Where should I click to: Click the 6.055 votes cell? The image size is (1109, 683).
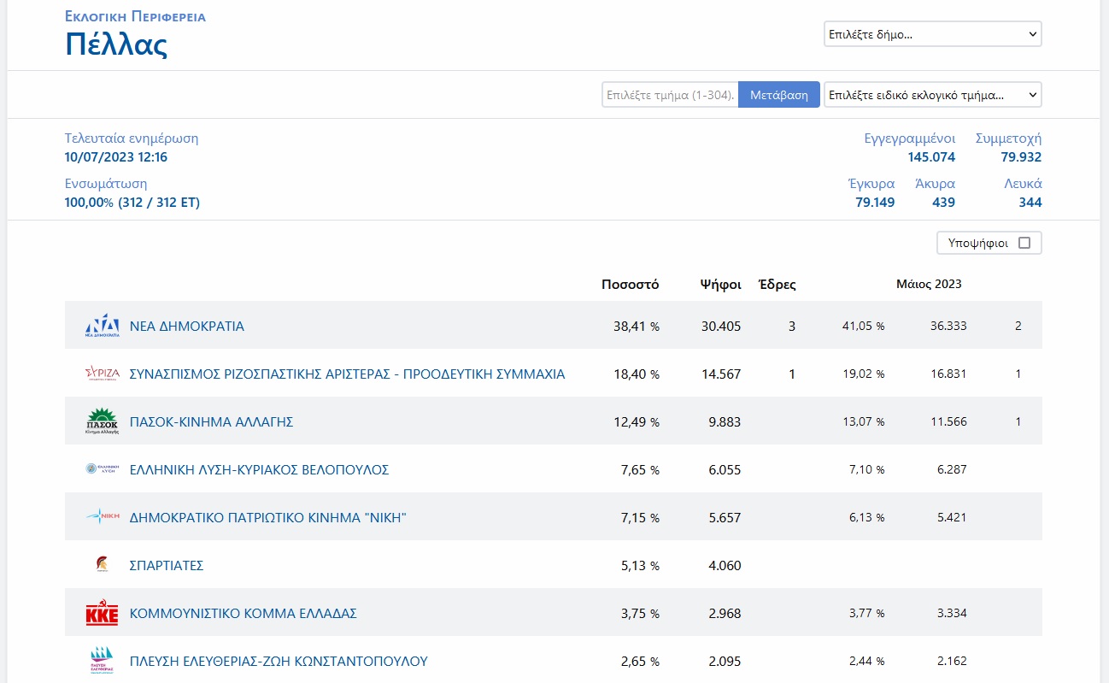[x=725, y=470]
